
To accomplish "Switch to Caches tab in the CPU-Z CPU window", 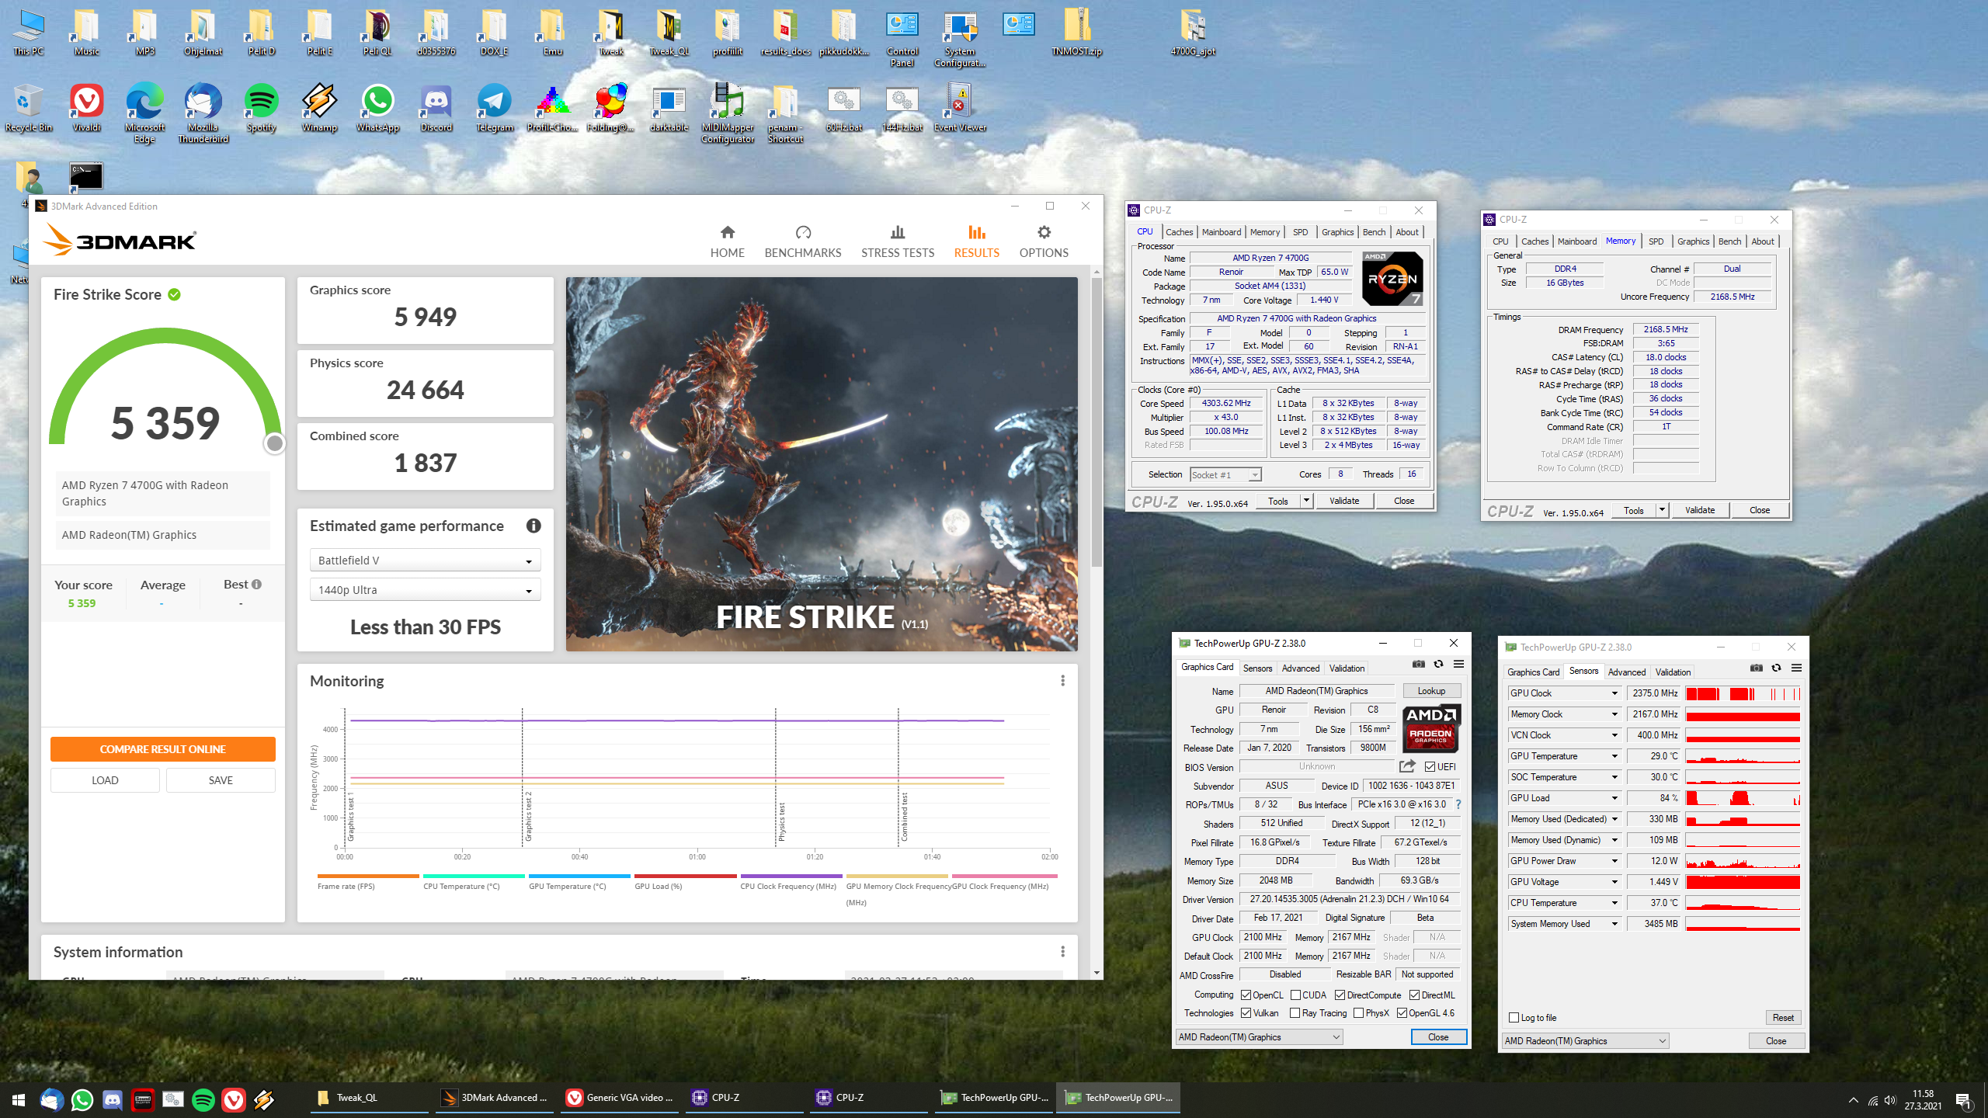I will (1179, 232).
